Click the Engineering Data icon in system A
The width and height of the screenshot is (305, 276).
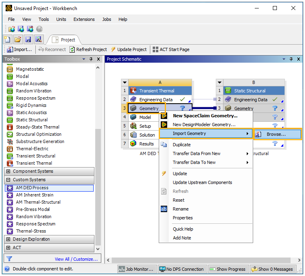pos(133,99)
